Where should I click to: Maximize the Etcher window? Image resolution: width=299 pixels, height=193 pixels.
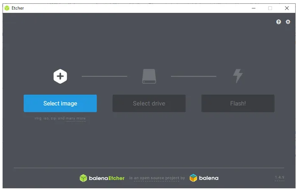point(270,8)
